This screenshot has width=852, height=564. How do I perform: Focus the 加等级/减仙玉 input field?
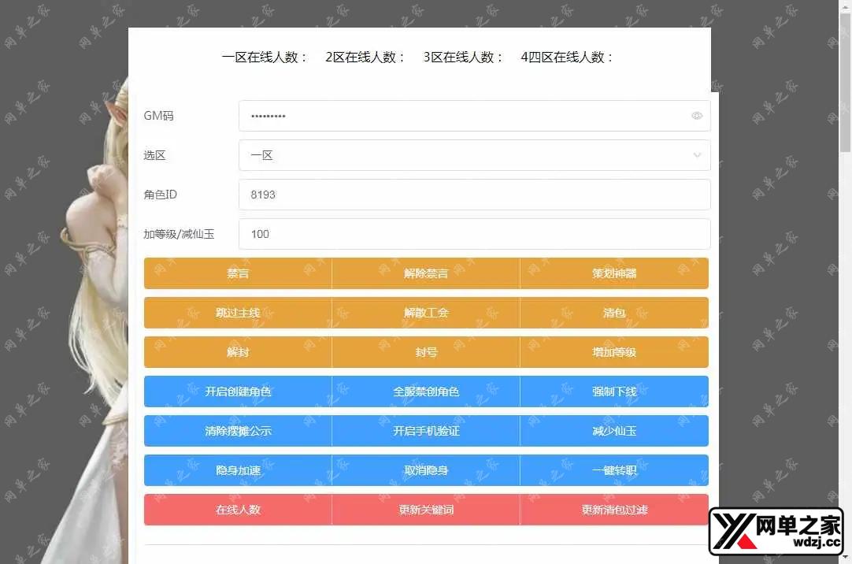[x=474, y=234]
